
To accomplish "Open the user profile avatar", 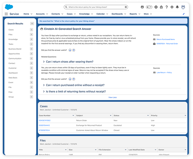I will [x=183, y=7].
